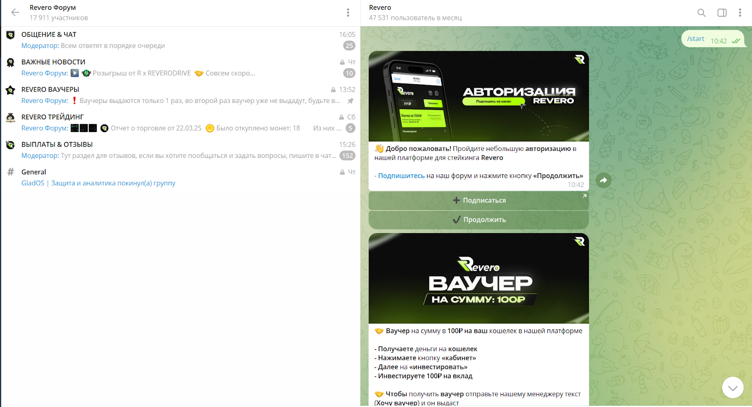Open the REVERO ТРЕЙДИНГ topic
Screen dimensions: 752x407
pos(180,123)
